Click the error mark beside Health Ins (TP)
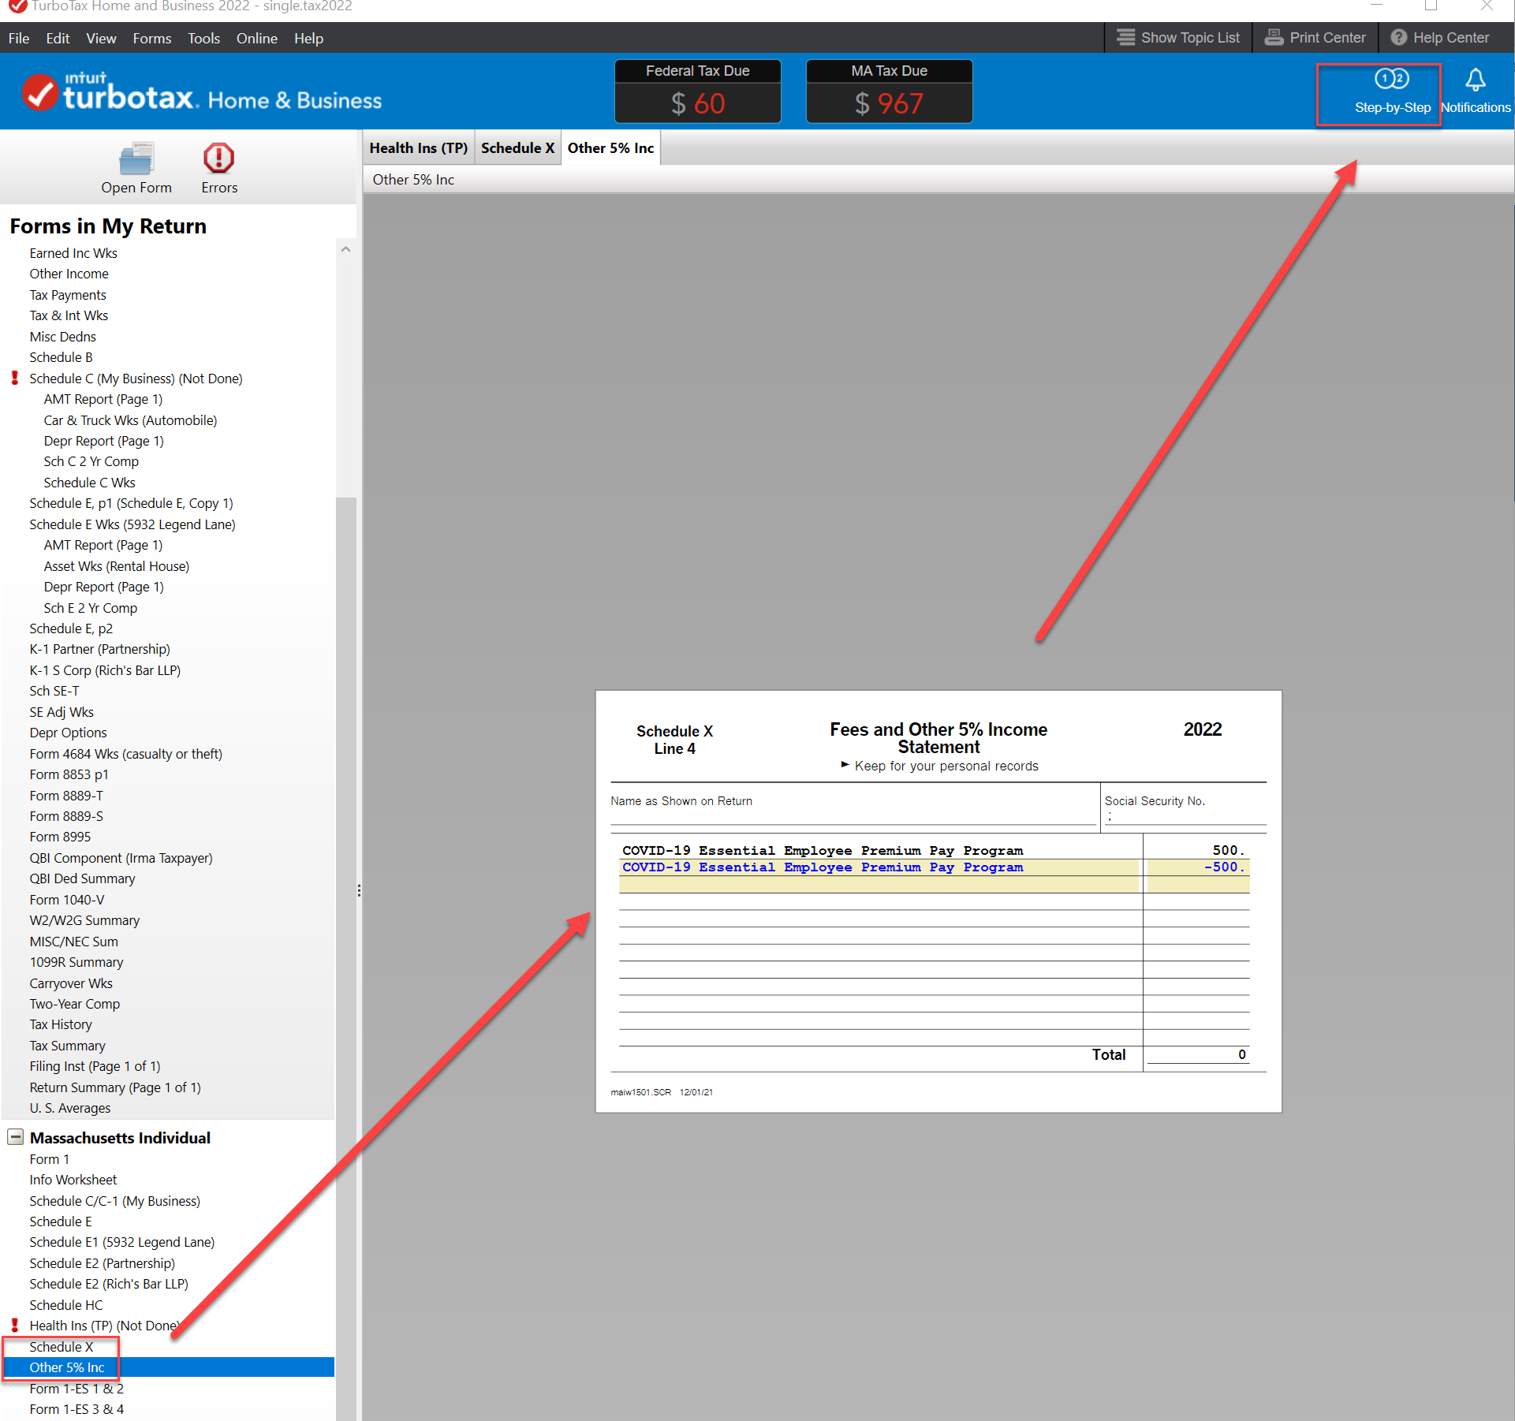Viewport: 1515px width, 1421px height. (14, 1326)
